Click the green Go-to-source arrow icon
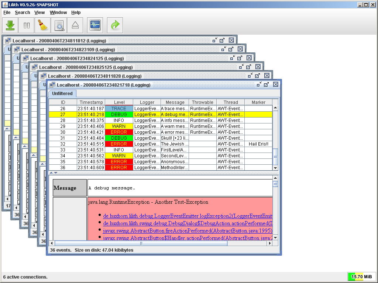 coord(115,25)
